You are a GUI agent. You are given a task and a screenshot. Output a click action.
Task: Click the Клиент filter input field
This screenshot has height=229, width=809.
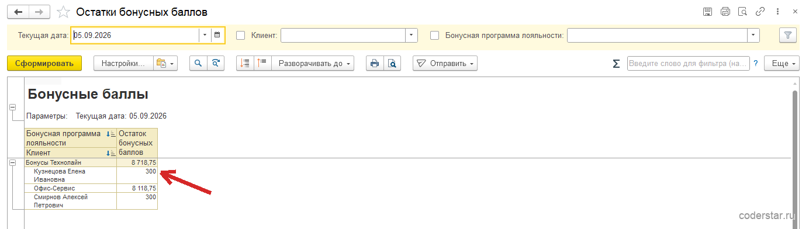click(x=344, y=35)
